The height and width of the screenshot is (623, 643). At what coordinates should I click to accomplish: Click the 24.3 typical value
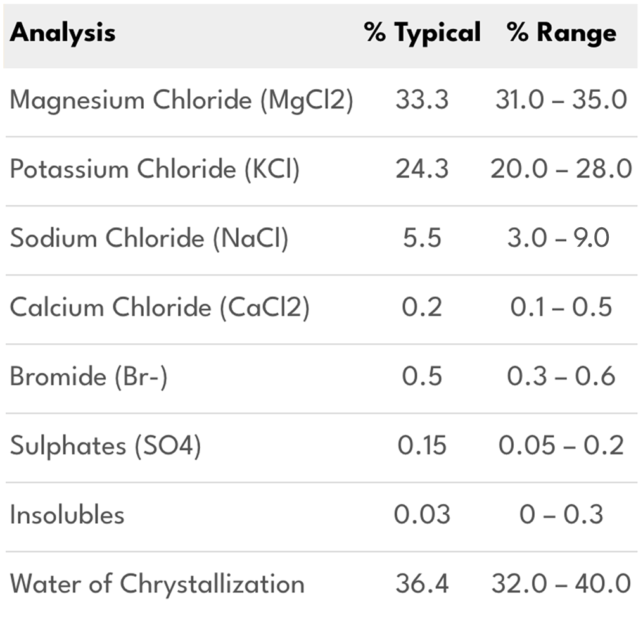point(422,170)
